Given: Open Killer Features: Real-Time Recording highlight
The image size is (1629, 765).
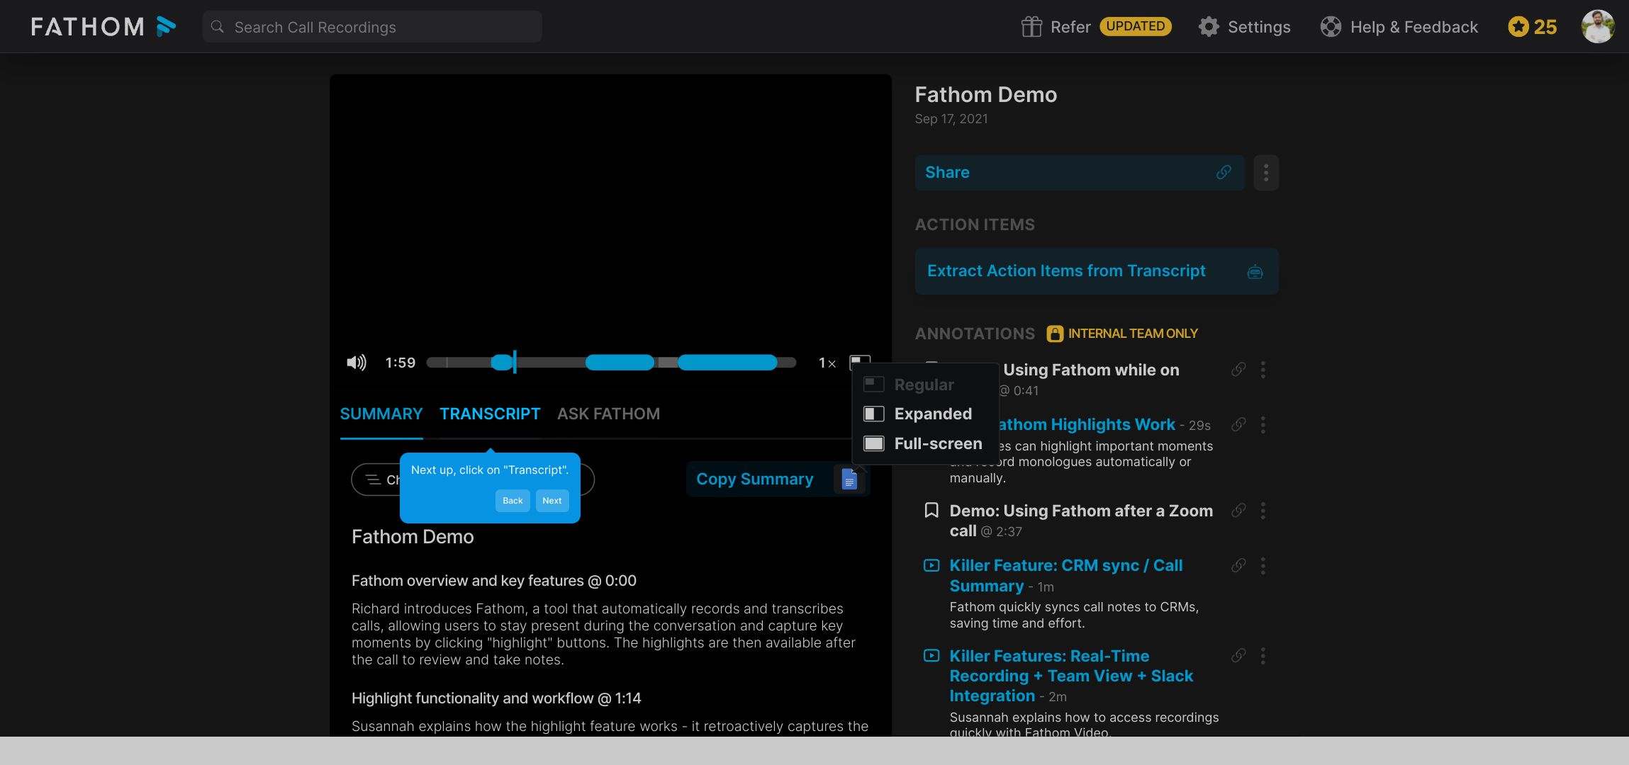Looking at the screenshot, I should (1071, 676).
